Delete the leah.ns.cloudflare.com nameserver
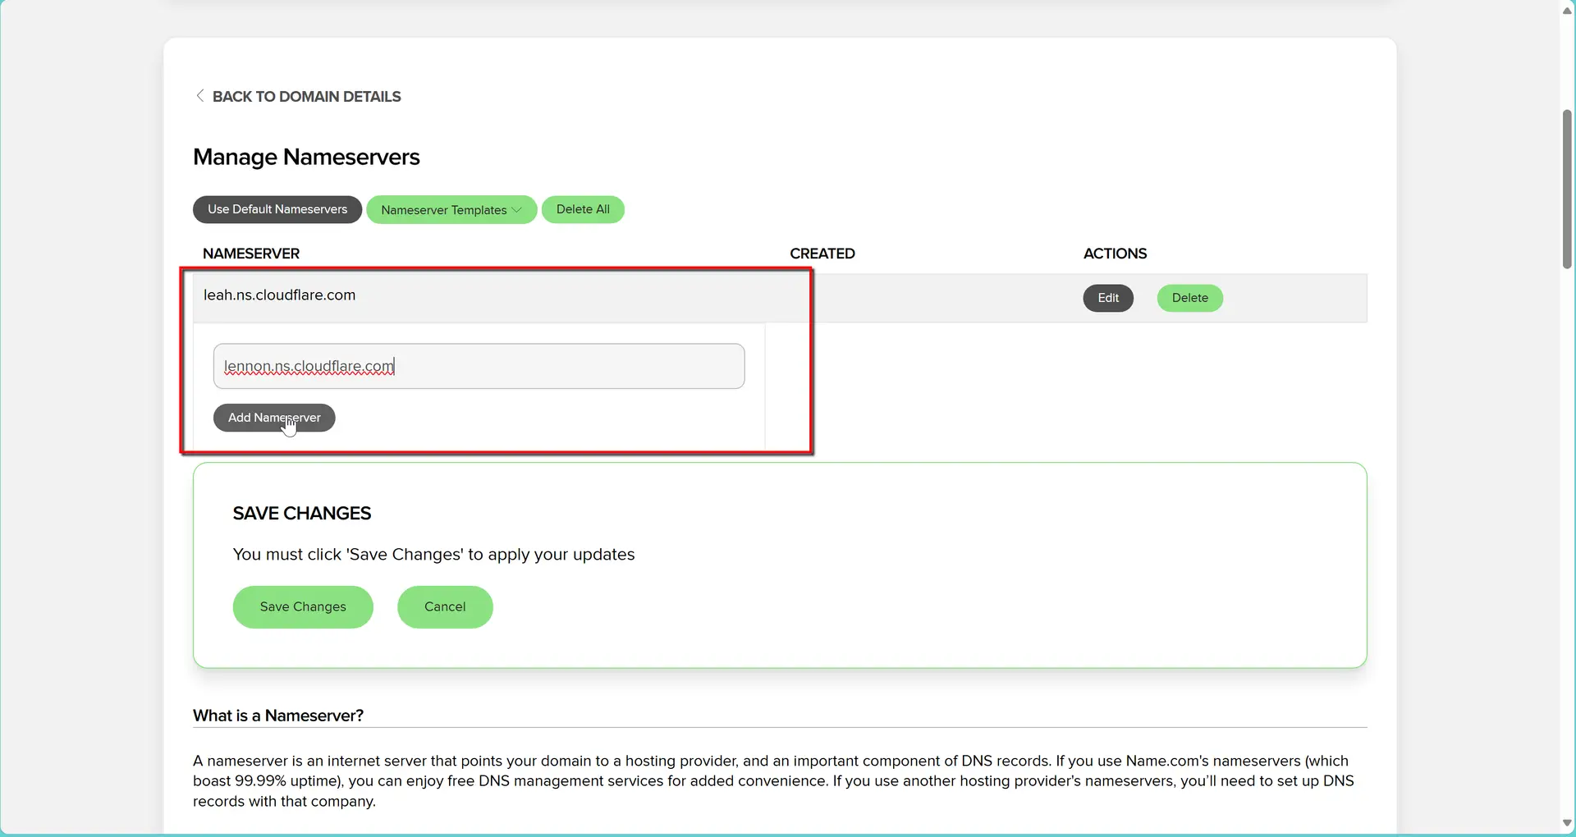Screen dimensions: 1576x837 tap(1189, 298)
